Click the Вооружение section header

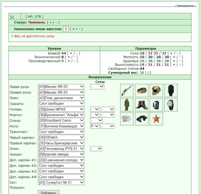coord(100,77)
